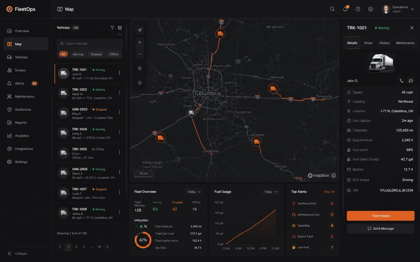
Task: Open the help question mark icon
Action: click(x=358, y=9)
